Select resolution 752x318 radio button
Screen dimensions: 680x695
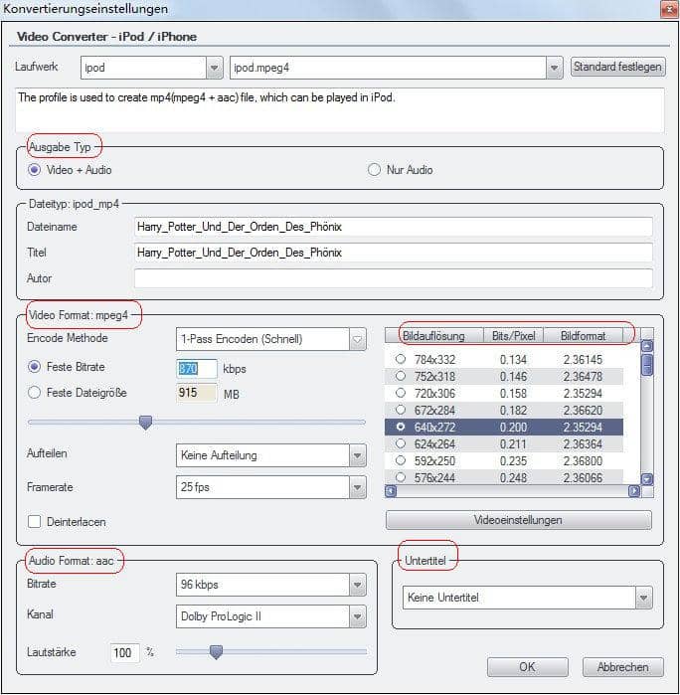(401, 376)
